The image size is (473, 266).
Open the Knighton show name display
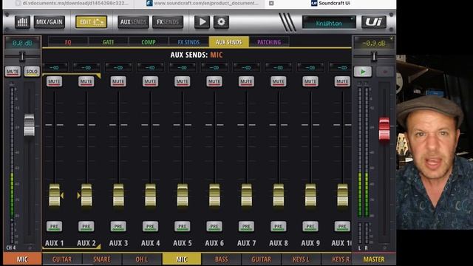click(329, 23)
